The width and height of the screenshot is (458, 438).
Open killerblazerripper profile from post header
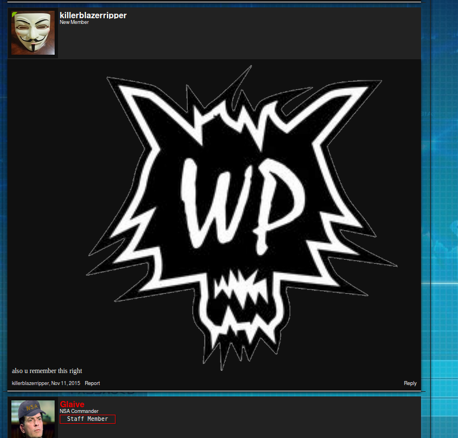click(x=93, y=15)
